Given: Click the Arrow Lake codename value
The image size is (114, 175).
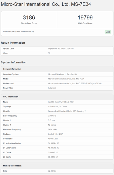Looking at the screenshot, I should [x=53, y=139].
